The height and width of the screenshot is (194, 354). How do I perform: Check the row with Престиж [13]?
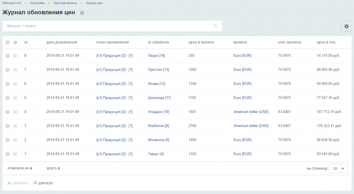[8, 70]
